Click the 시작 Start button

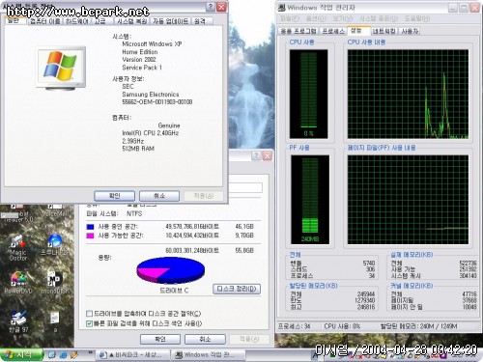point(21,354)
